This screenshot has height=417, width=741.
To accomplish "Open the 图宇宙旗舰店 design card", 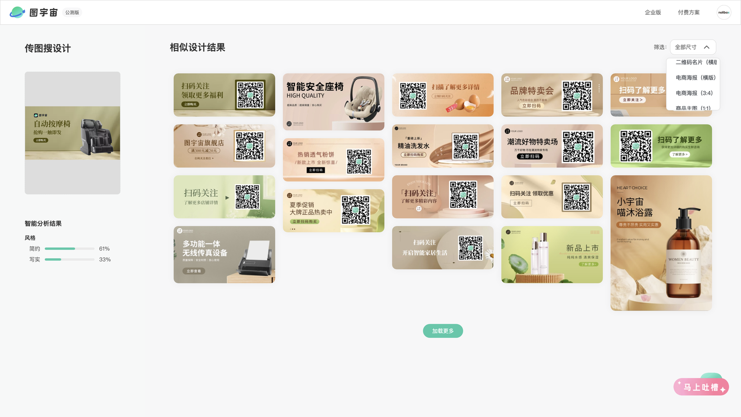I will pos(224,146).
